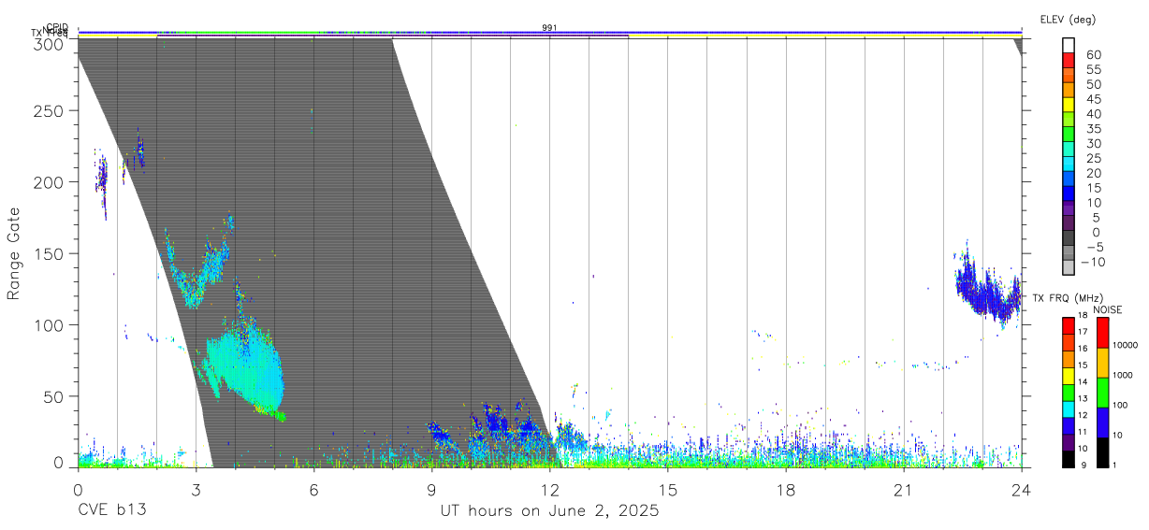Click the green 100-1000 NOISE swatch
Image resolution: width=1149 pixels, height=530 pixels.
(1102, 393)
